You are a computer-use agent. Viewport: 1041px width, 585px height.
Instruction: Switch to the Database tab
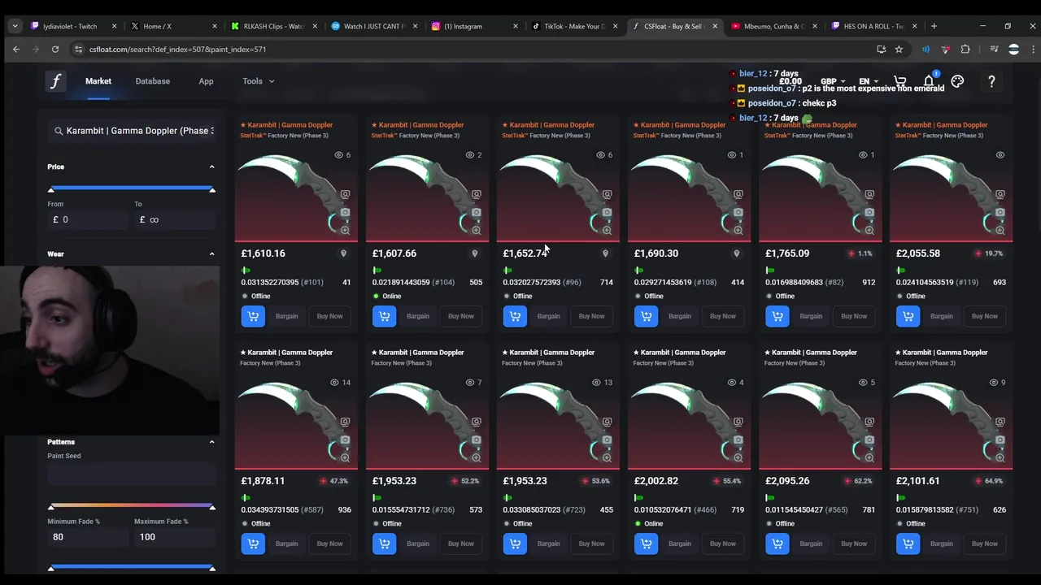(x=153, y=81)
